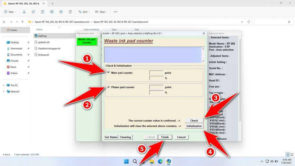This screenshot has width=295, height=166.
Task: Click the Refresh icon beside address bar
Action: point(249,22)
